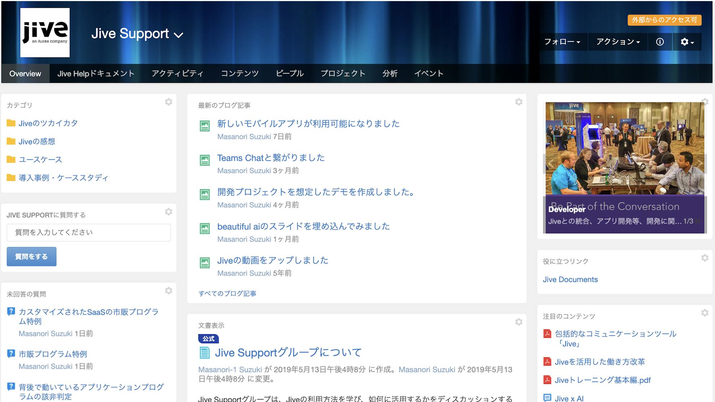Click the Jive logo image
This screenshot has height=402, width=715.
(45, 32)
